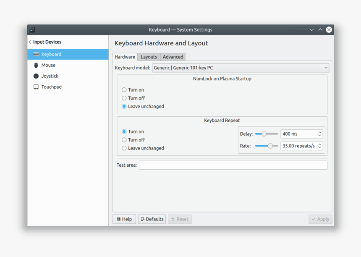Open Mouse settings from the sidebar
361x257 pixels.
tap(48, 65)
